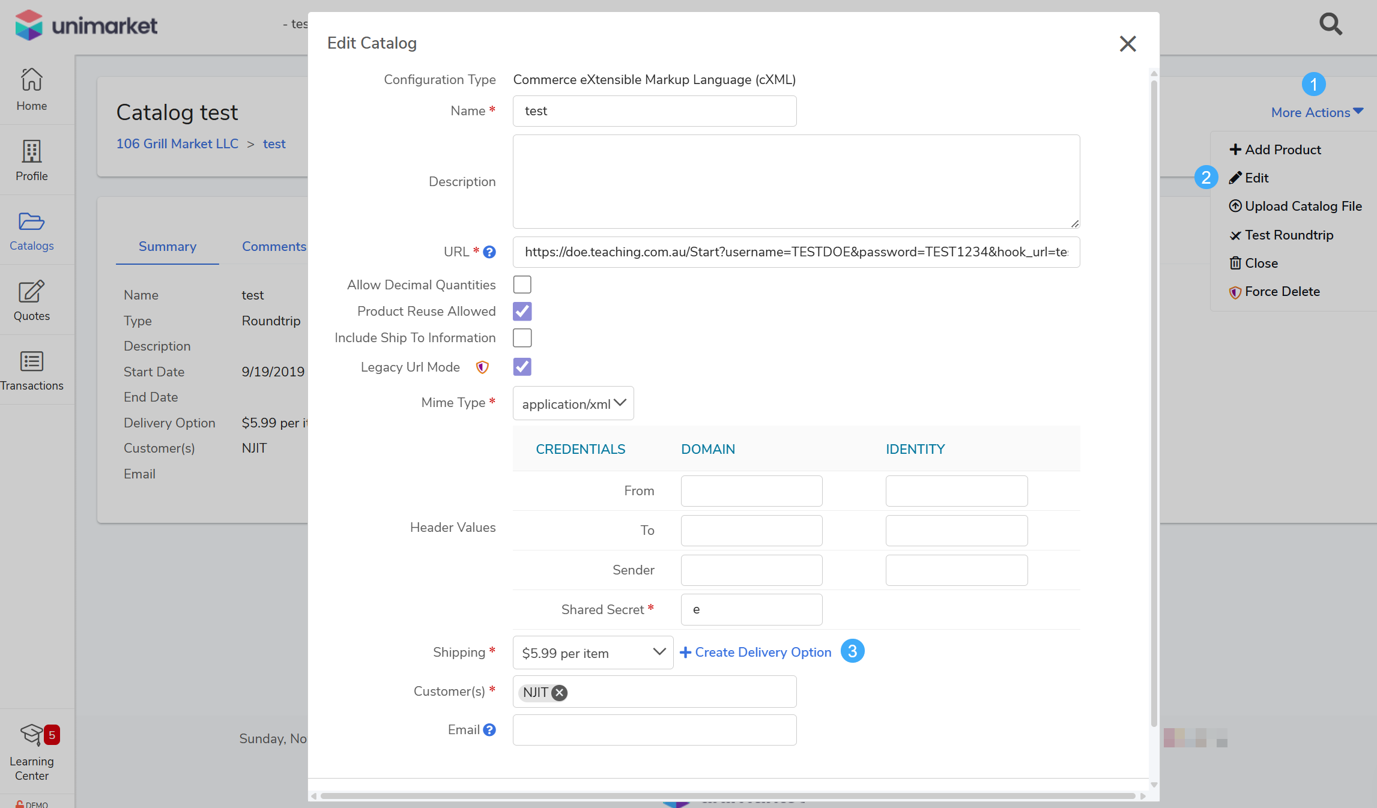Image resolution: width=1377 pixels, height=808 pixels.
Task: Click the Email help question icon
Action: click(x=489, y=730)
